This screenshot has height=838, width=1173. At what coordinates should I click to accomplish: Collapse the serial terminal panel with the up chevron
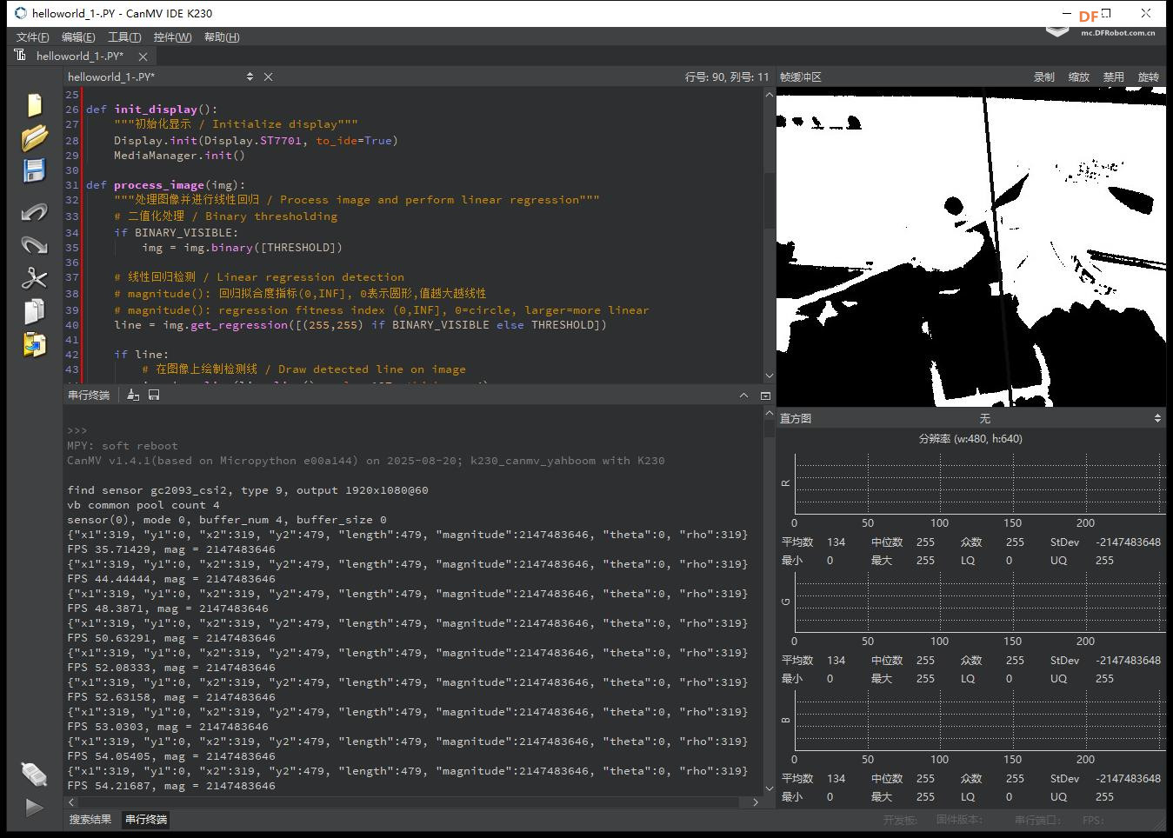tap(743, 396)
